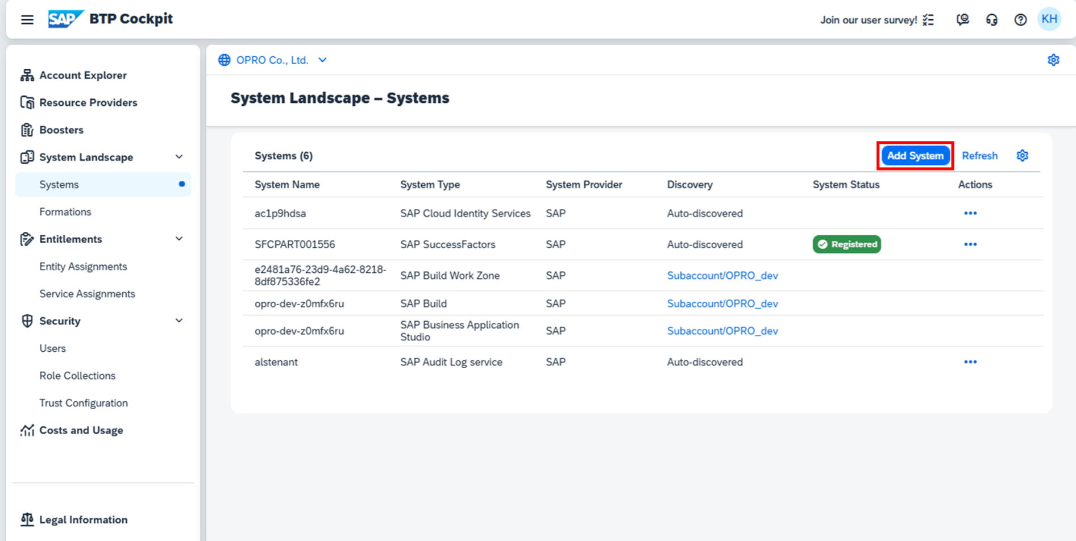1076x541 pixels.
Task: Collapse the Security section chevron
Action: click(179, 321)
